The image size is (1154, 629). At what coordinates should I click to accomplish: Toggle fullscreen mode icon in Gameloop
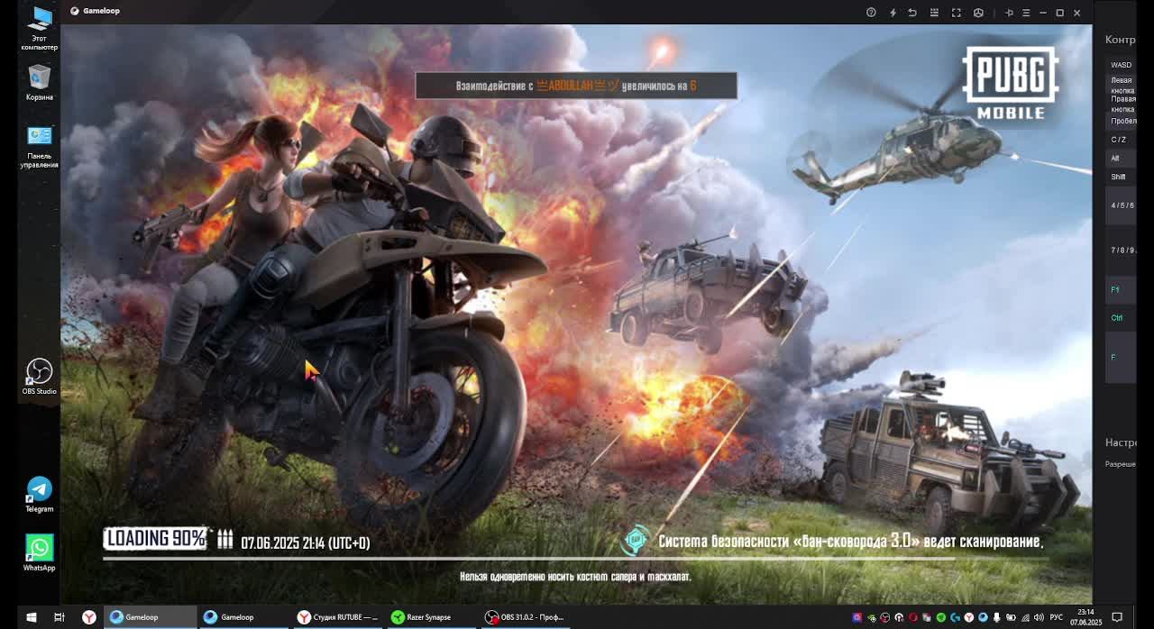pyautogui.click(x=957, y=13)
